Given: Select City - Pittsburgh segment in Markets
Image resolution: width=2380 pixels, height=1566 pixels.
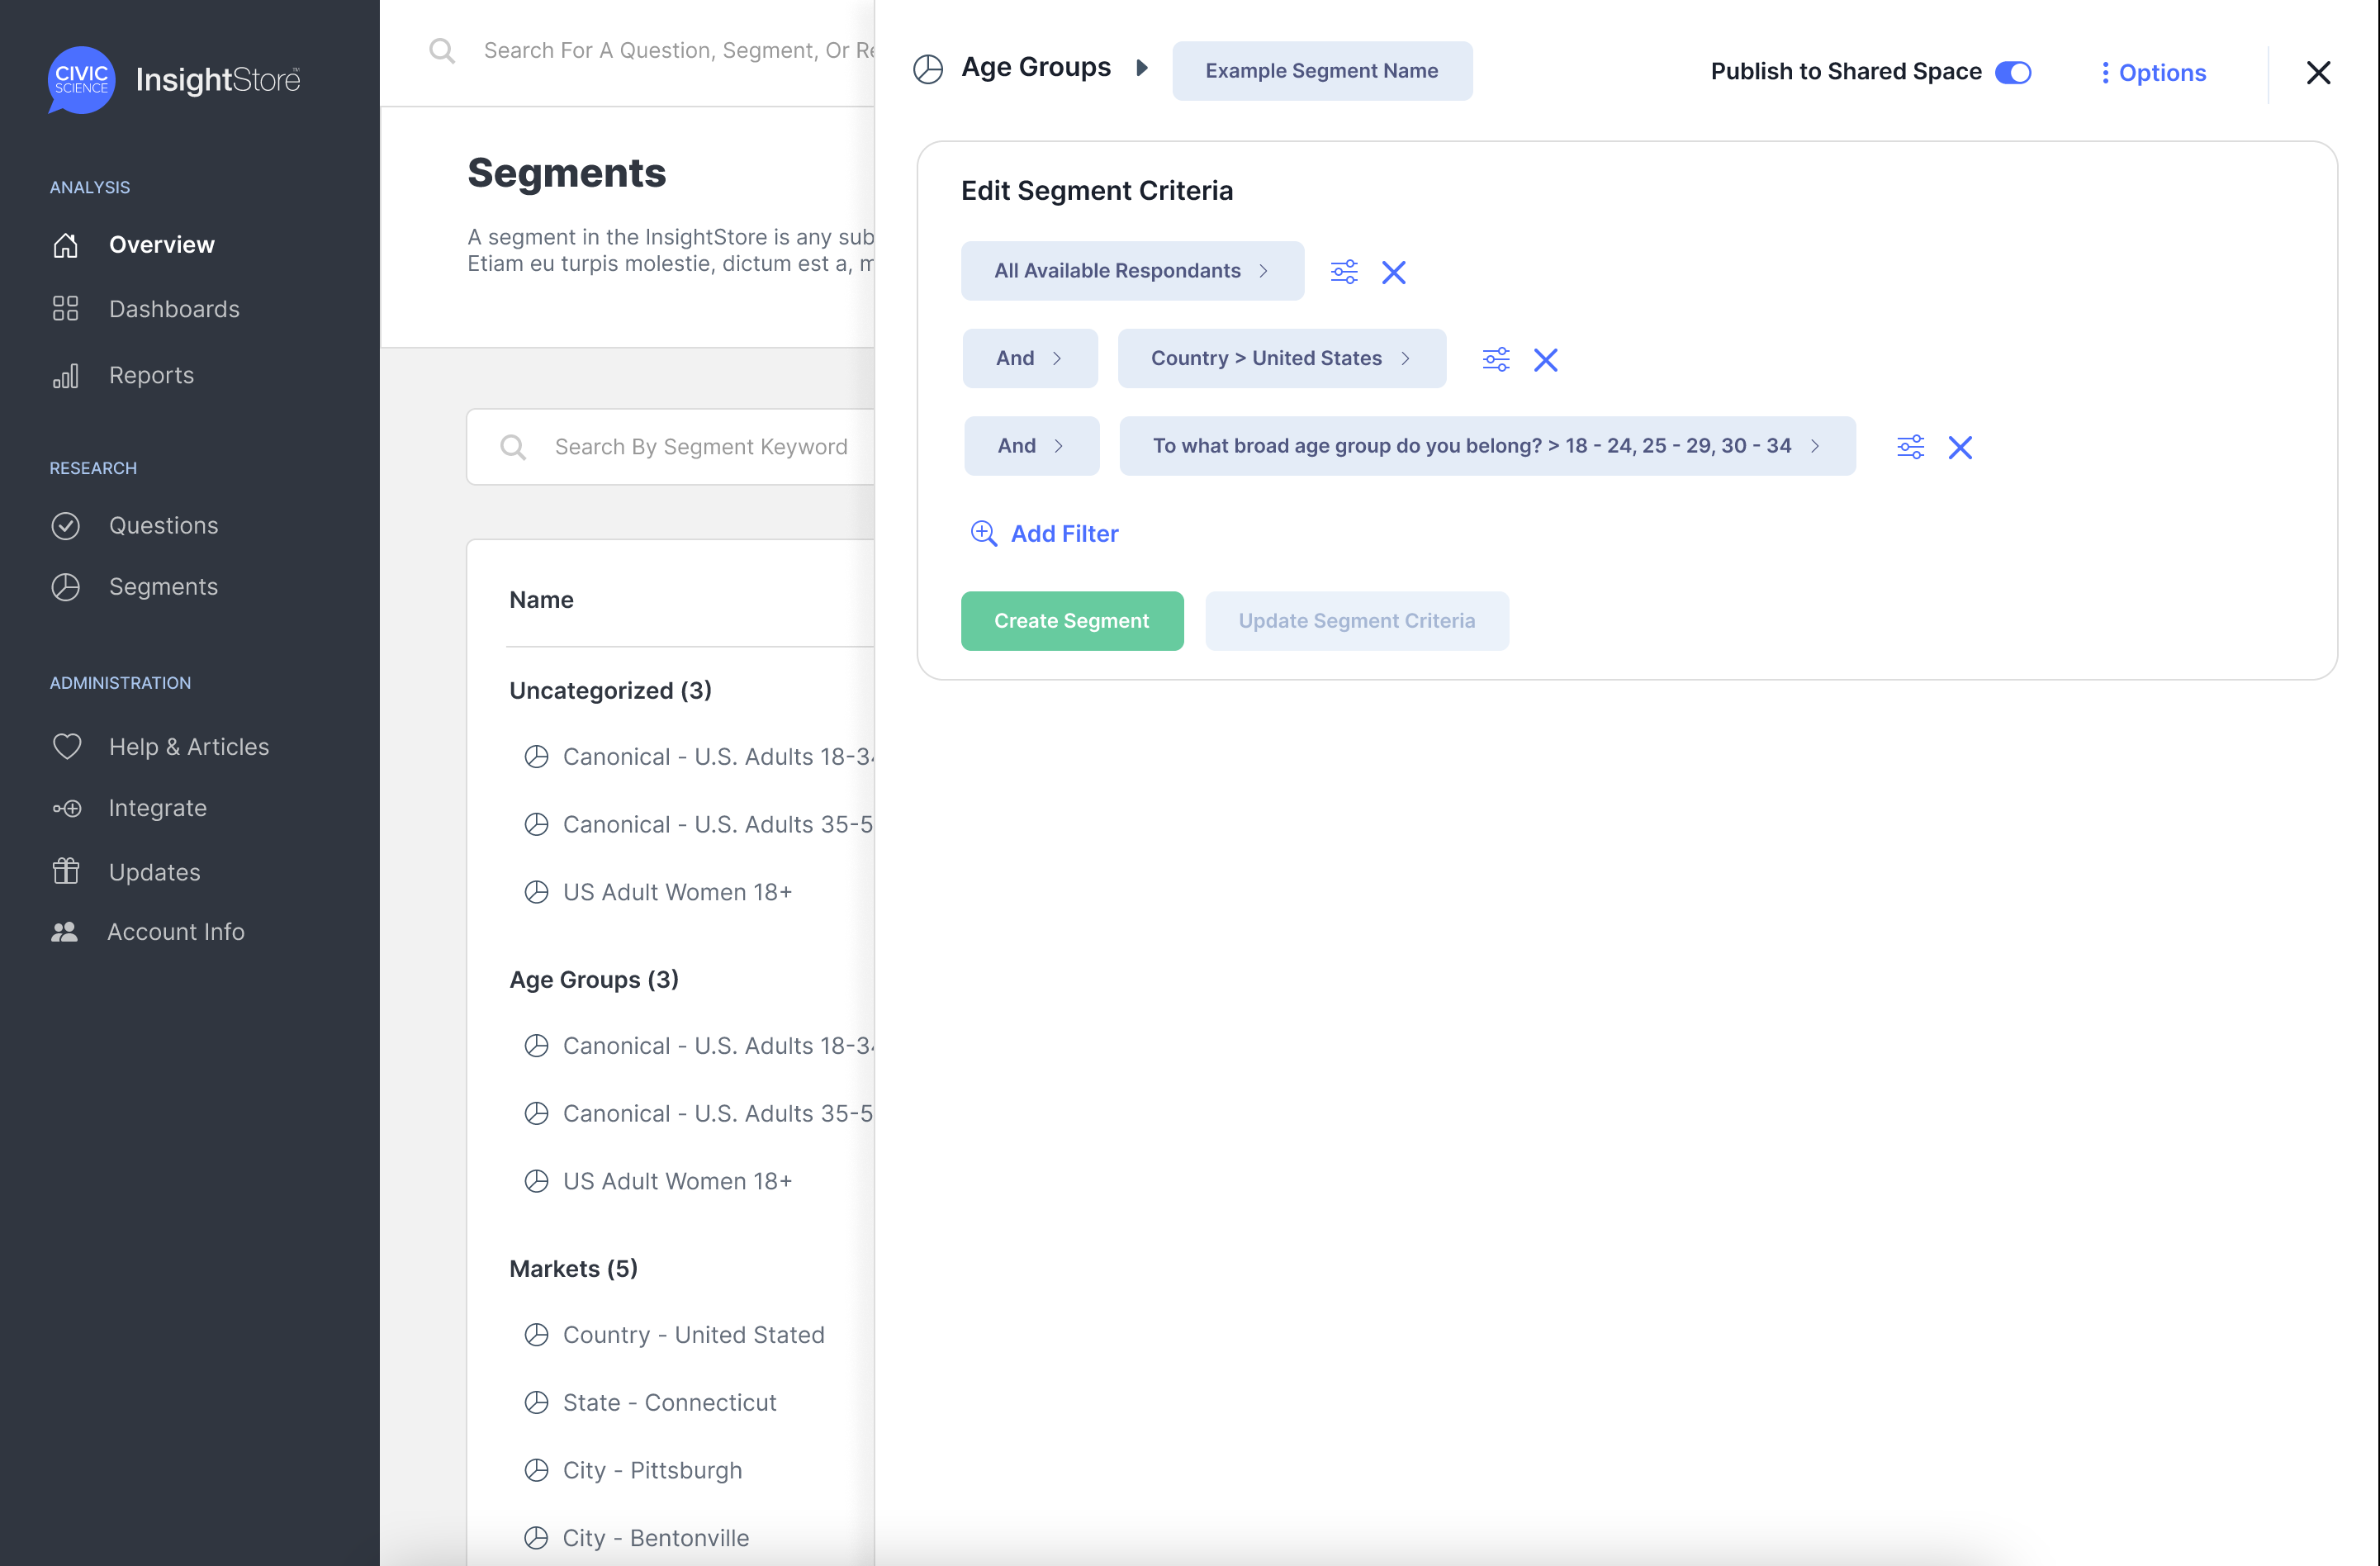Looking at the screenshot, I should click(x=651, y=1470).
